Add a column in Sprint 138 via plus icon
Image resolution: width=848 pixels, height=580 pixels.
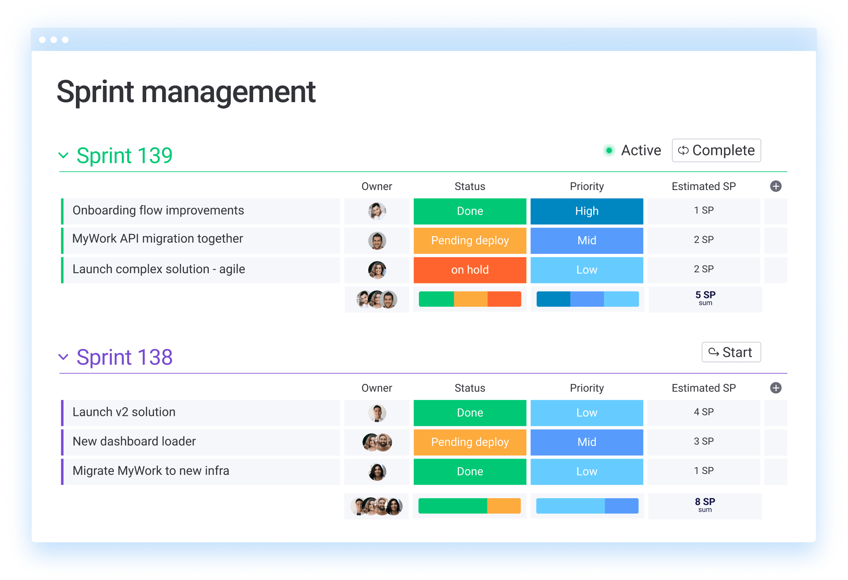click(776, 388)
